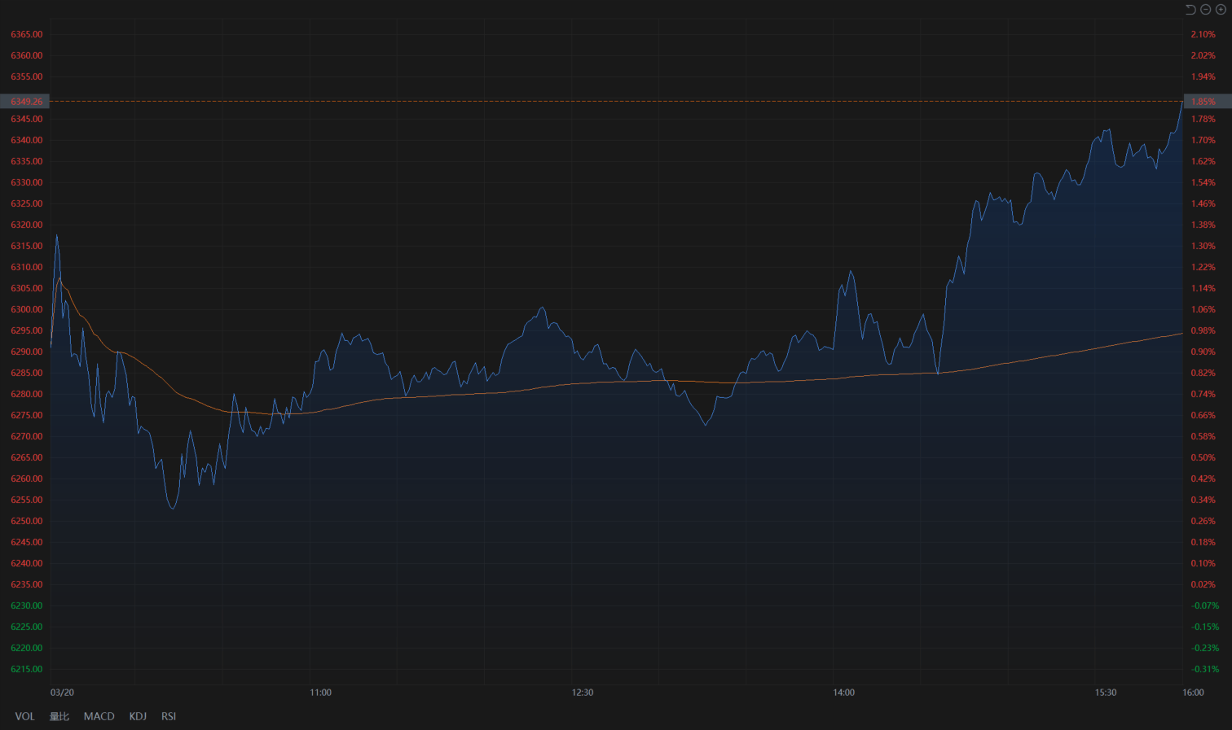
Task: Click the 0.50% percent axis label
Action: (1203, 457)
